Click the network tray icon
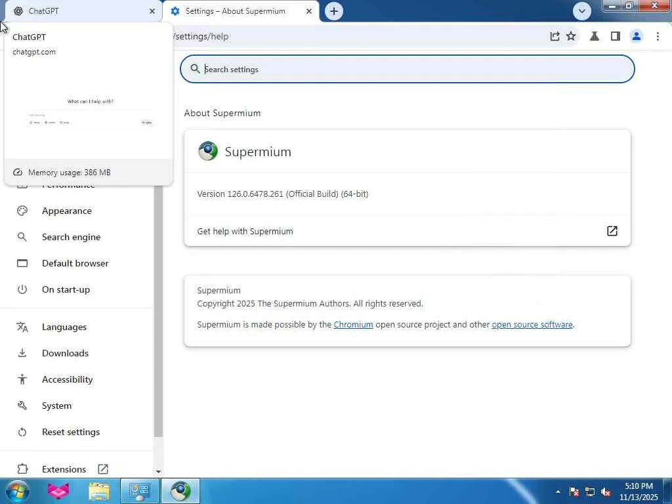 [x=590, y=492]
